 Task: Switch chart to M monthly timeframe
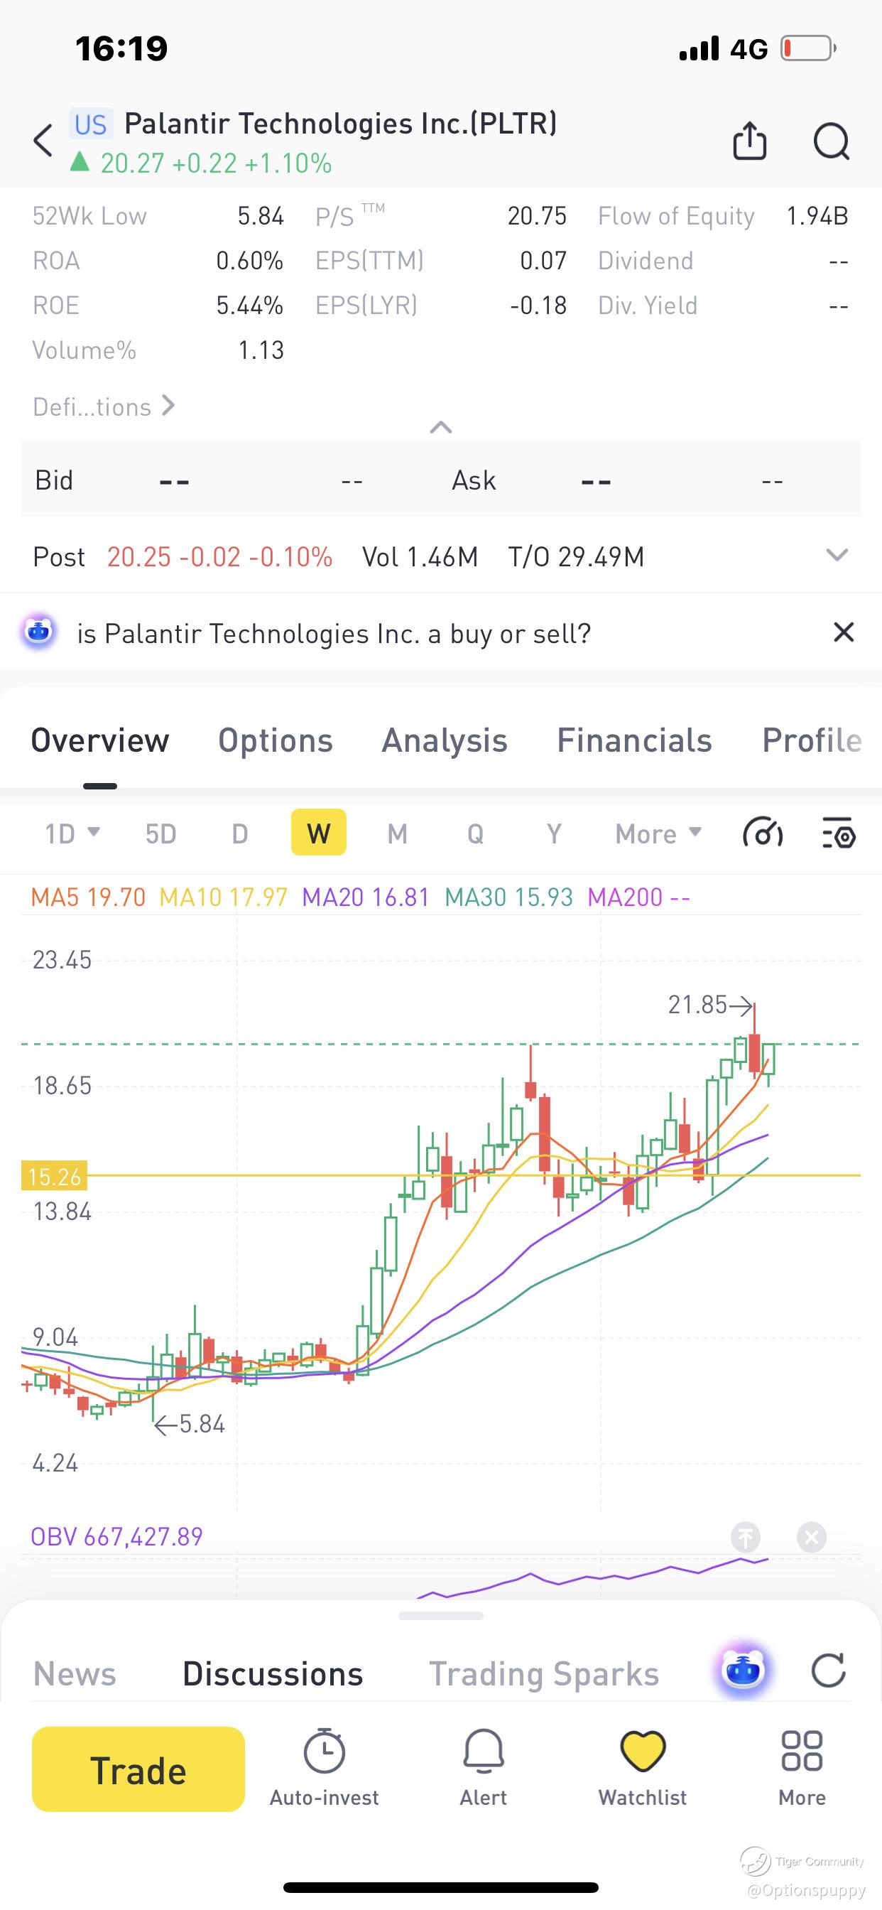coord(397,833)
